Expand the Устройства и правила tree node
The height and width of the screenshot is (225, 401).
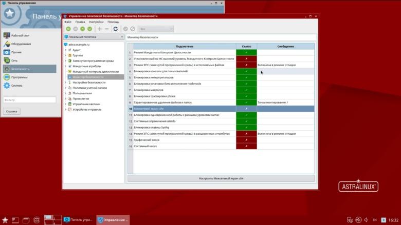tap(65, 109)
